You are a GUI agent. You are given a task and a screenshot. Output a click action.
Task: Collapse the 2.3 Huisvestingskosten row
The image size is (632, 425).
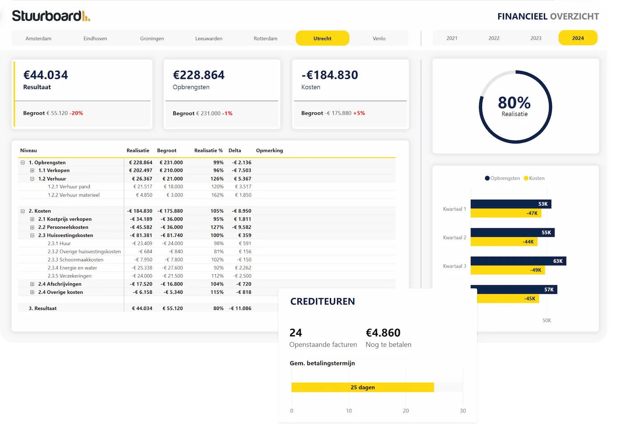coord(32,235)
